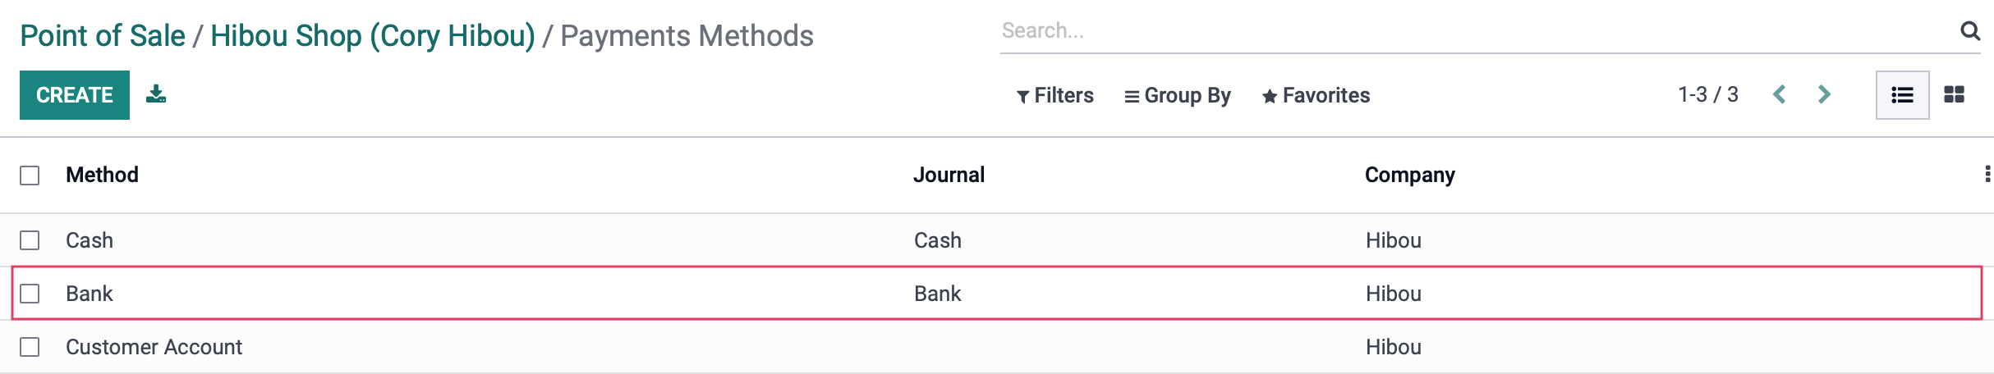Screen dimensions: 1994x374
Task: Tick the select-all checkbox in header
Action: coord(30,176)
